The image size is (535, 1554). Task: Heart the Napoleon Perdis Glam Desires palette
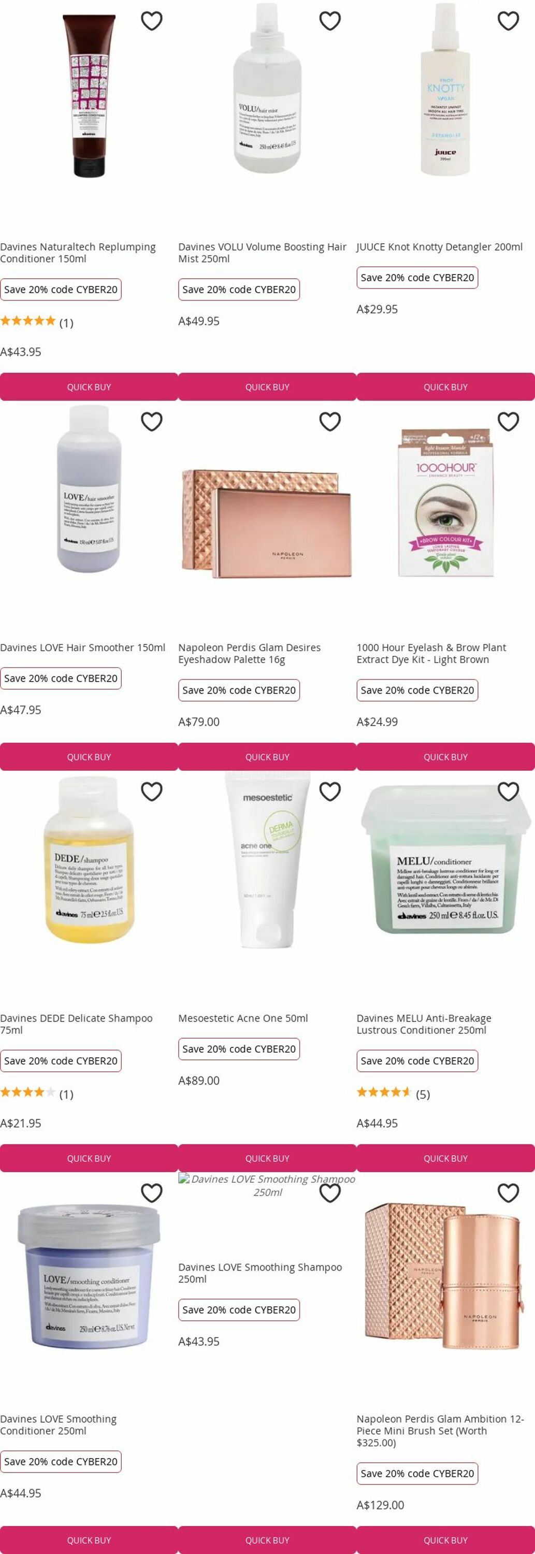(330, 422)
